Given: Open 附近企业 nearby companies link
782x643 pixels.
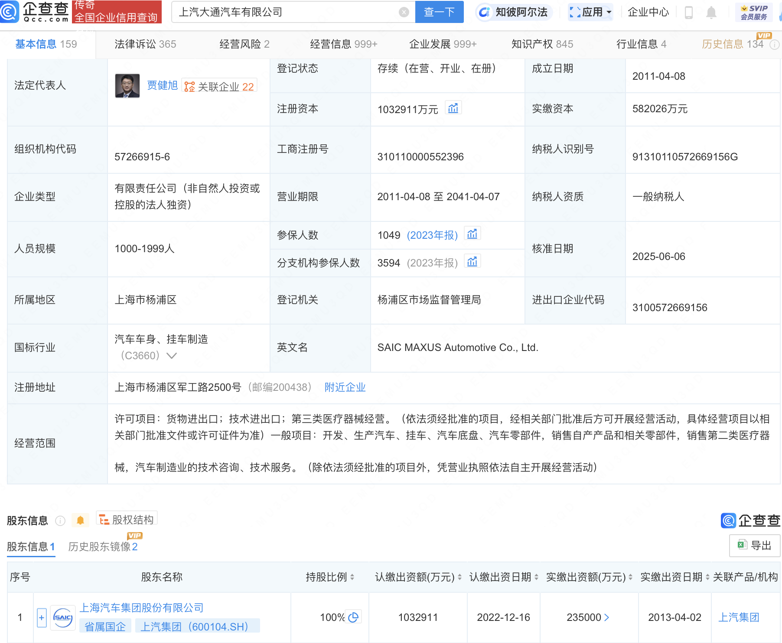Looking at the screenshot, I should tap(345, 387).
